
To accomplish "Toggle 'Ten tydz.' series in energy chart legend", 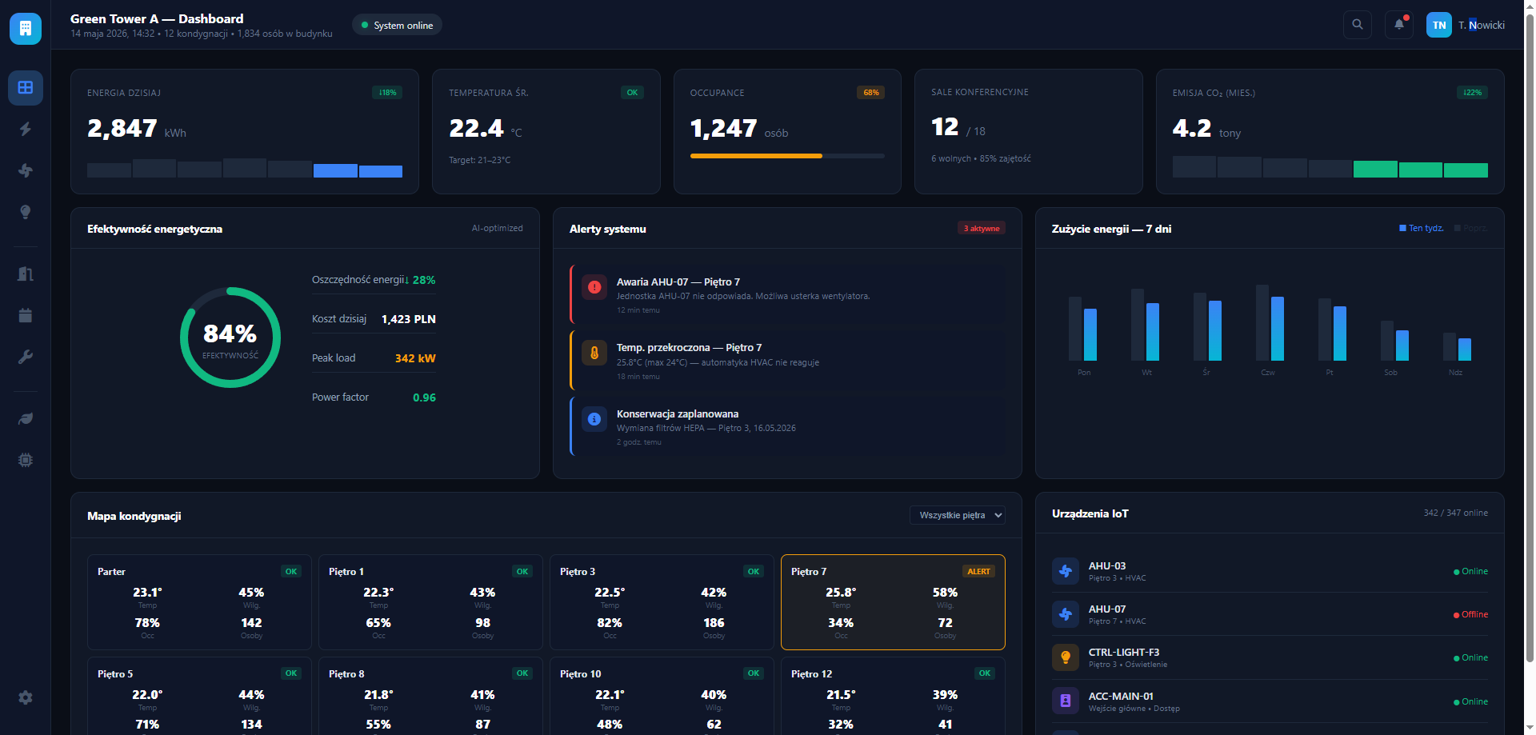I will tap(1422, 229).
